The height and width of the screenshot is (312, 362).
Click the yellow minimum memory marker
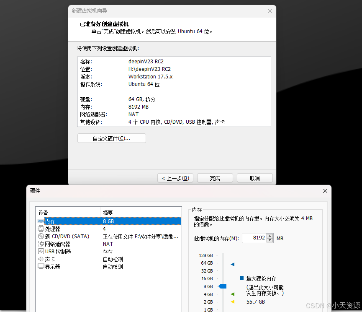tap(233, 302)
